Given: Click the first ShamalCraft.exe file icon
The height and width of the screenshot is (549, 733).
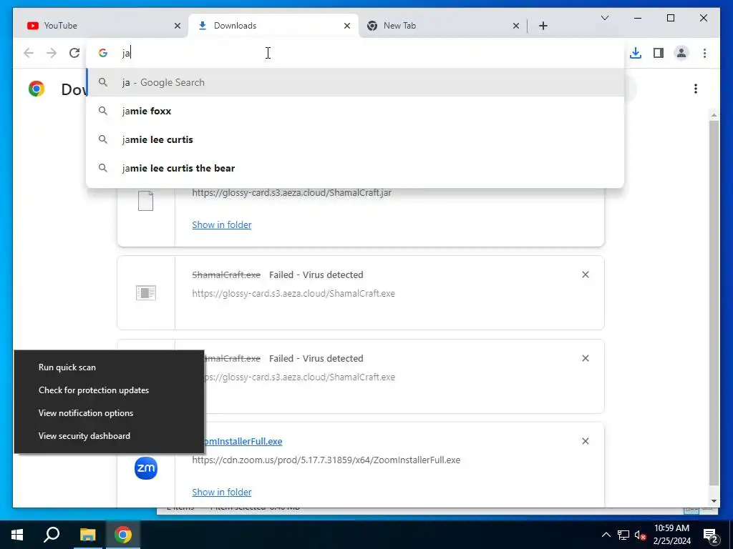Looking at the screenshot, I should pos(145,292).
